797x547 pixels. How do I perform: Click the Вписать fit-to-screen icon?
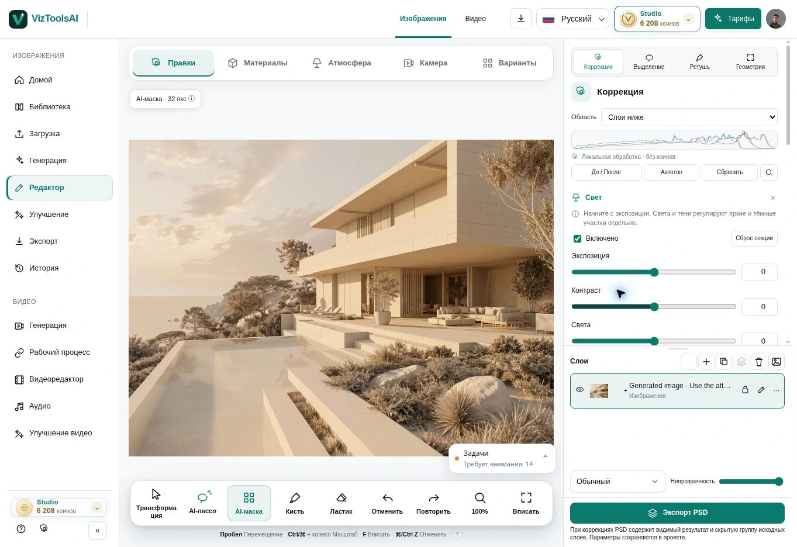point(526,503)
